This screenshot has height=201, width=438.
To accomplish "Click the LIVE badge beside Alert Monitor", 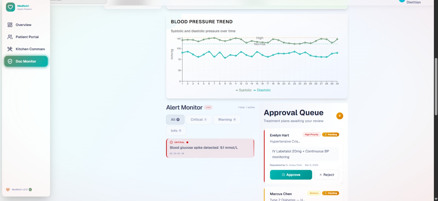I will click(208, 107).
